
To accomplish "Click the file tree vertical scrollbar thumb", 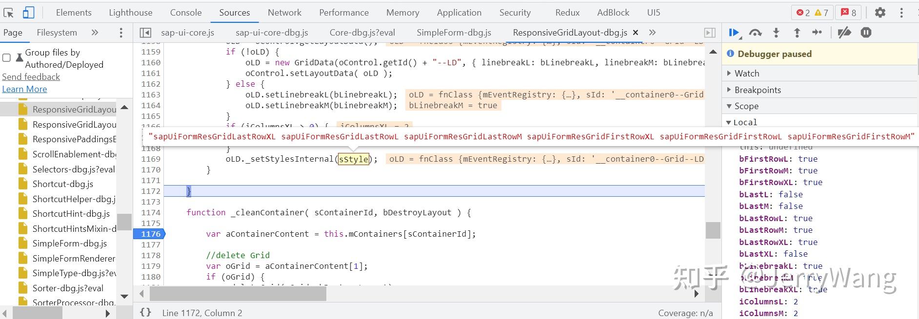I will point(124,222).
